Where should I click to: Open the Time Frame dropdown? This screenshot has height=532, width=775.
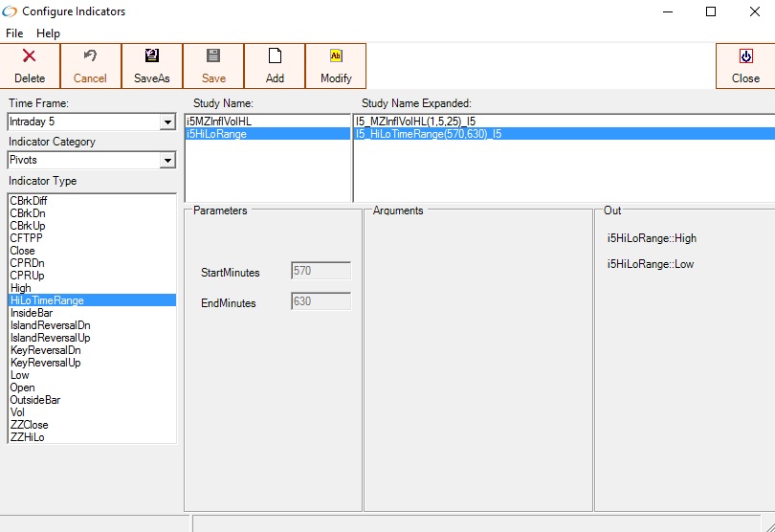tap(167, 122)
